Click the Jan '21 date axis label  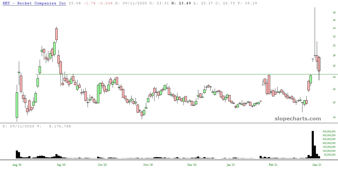[231, 165]
